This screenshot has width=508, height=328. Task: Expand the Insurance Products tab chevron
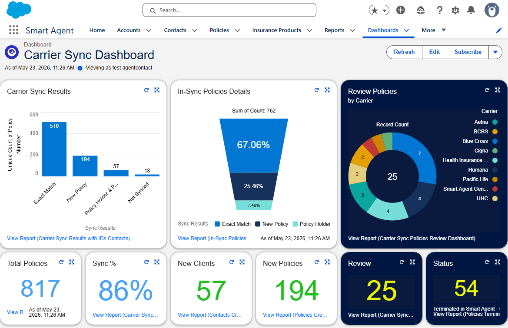pyautogui.click(x=309, y=30)
